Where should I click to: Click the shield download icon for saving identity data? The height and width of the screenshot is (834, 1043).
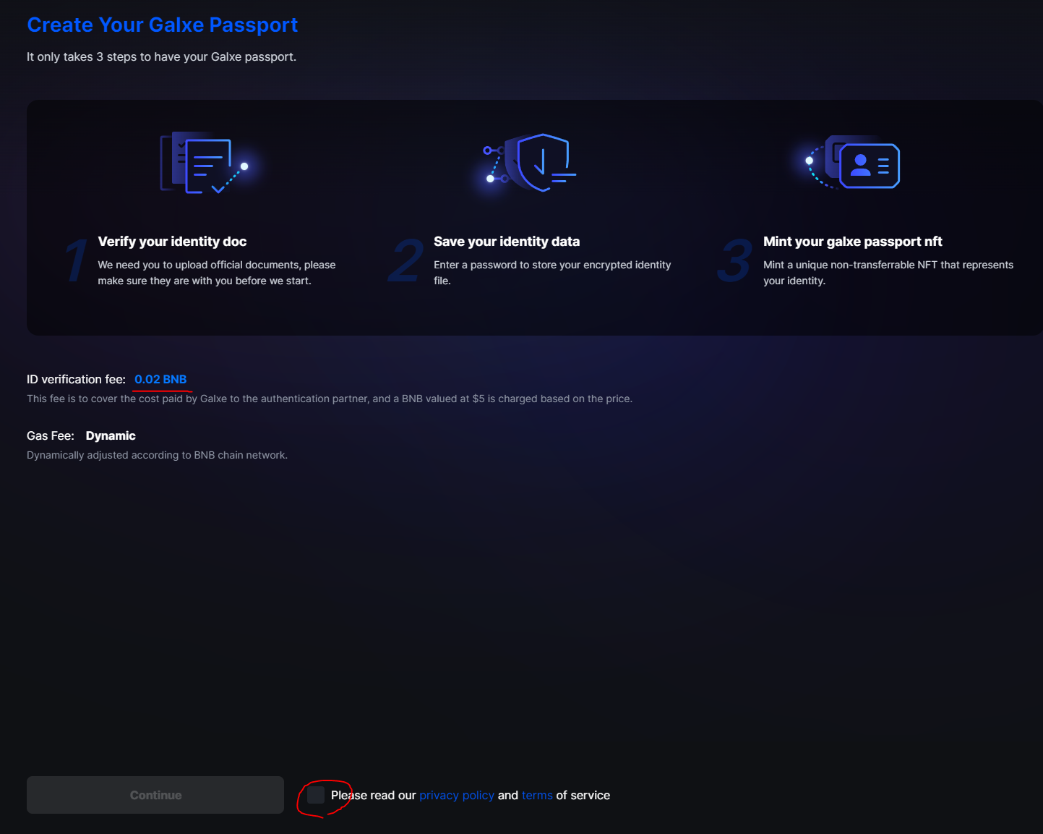click(531, 163)
